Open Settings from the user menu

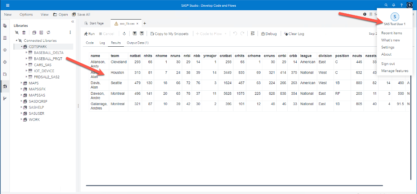388,47
